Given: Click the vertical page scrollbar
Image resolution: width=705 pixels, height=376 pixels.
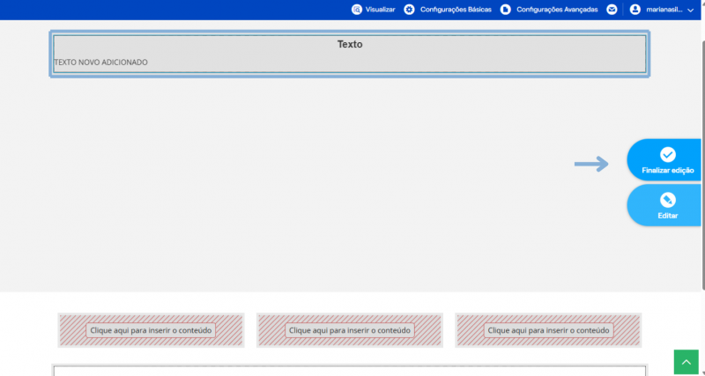Looking at the screenshot, I should coord(702,166).
